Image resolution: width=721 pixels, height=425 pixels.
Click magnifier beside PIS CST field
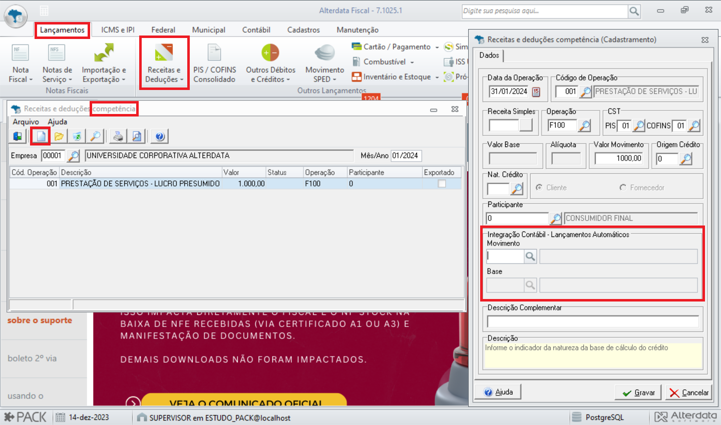click(x=639, y=125)
